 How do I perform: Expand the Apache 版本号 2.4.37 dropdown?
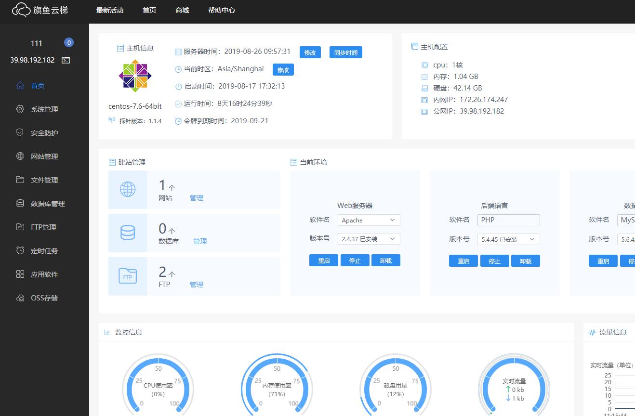[x=369, y=239]
